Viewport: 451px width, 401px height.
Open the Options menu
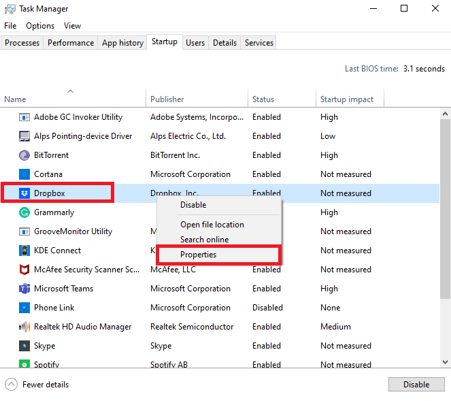point(40,26)
